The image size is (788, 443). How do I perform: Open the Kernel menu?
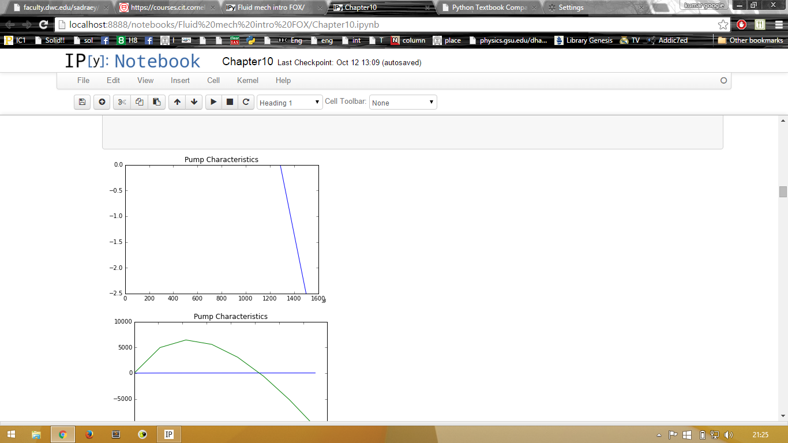pyautogui.click(x=247, y=80)
